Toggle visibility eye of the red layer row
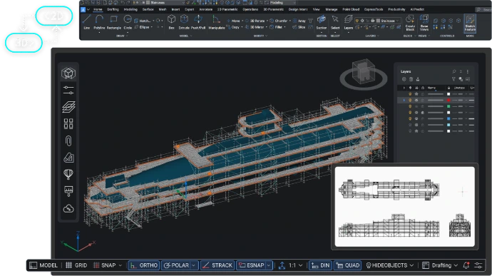Viewport: 492px width, 276px height. pyautogui.click(x=416, y=100)
